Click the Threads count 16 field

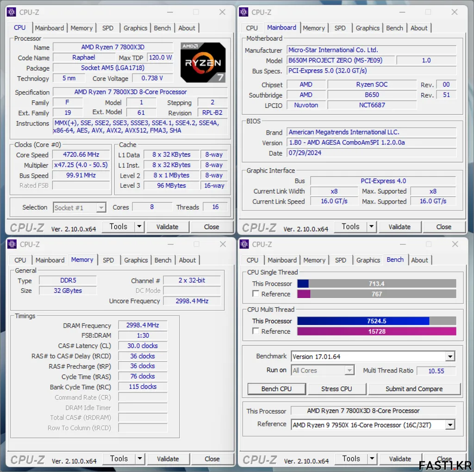coord(215,207)
